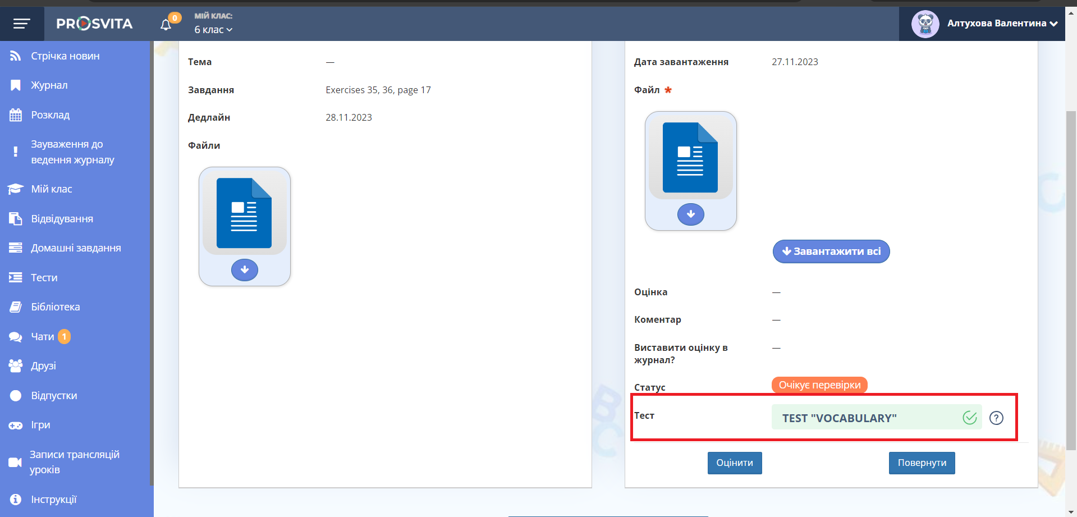Go to Домашні завдання section
The image size is (1077, 517).
(x=76, y=248)
